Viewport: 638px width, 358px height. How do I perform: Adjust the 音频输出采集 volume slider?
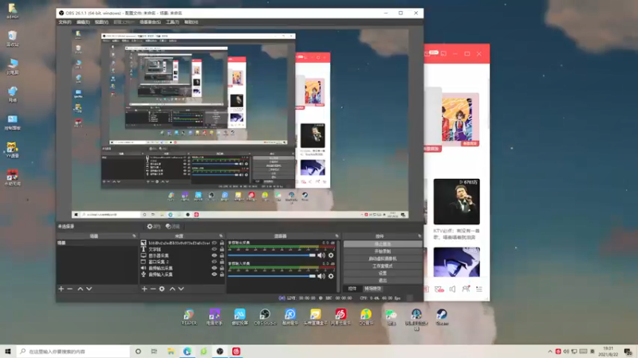(271, 255)
